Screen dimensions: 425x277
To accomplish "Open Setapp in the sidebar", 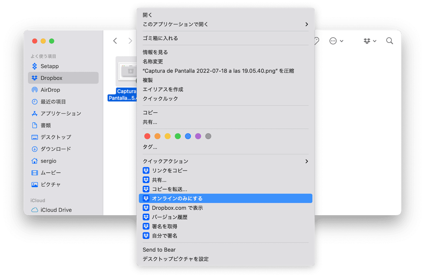I will click(49, 66).
